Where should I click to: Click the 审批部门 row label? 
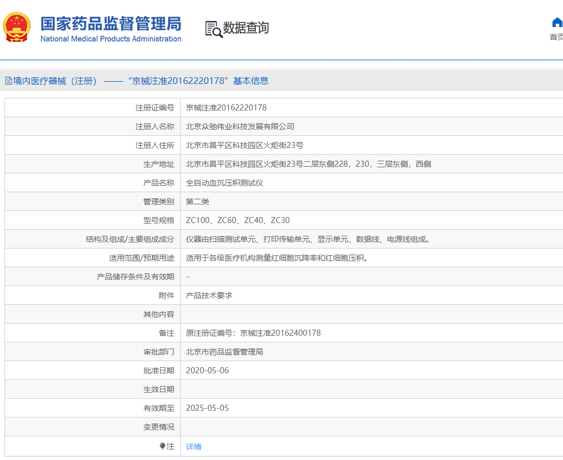click(x=159, y=352)
